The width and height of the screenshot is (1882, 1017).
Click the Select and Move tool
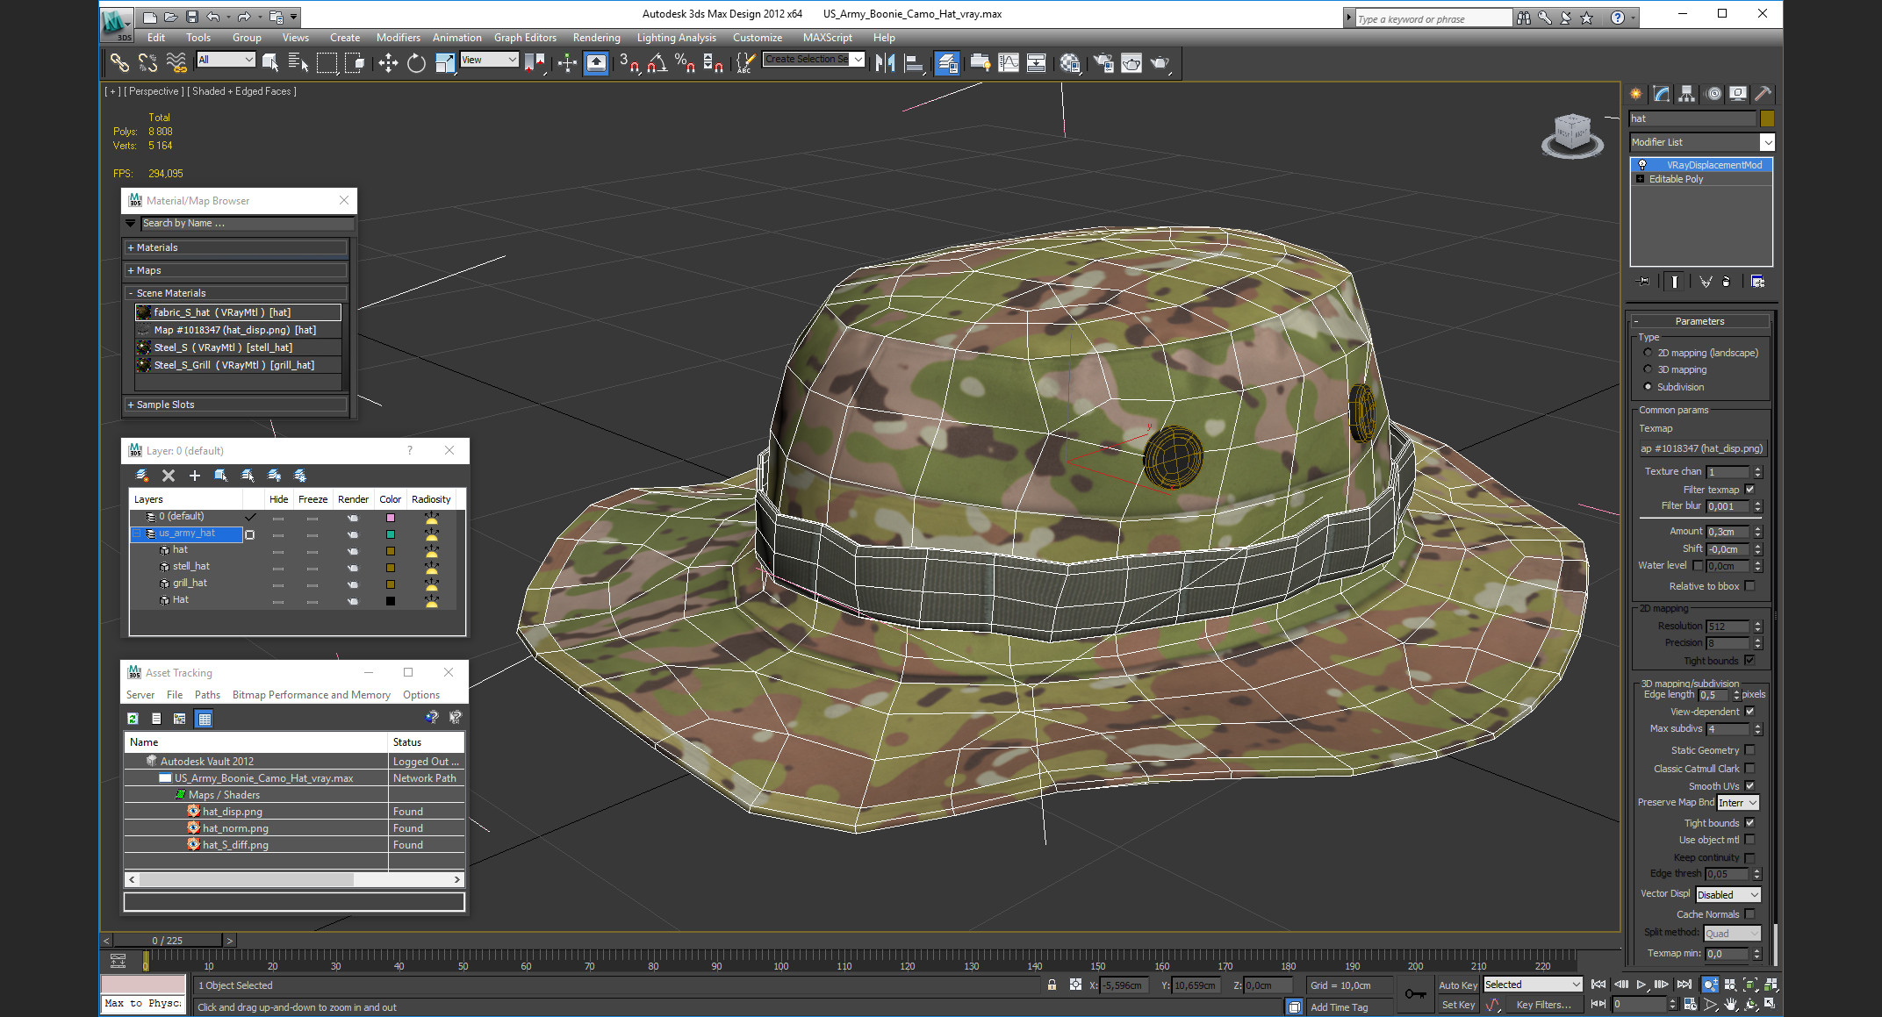388,62
